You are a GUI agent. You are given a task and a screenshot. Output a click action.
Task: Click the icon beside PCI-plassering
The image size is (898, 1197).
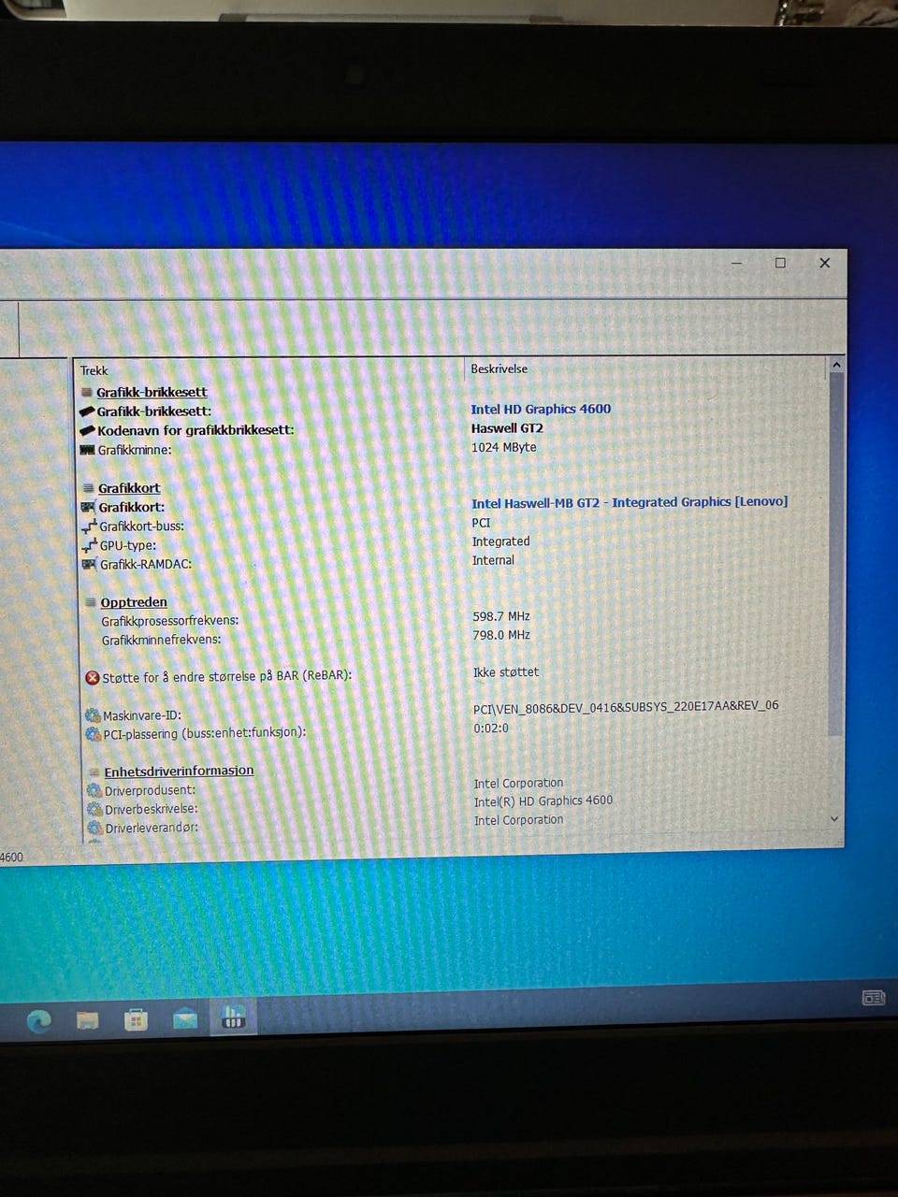[x=93, y=734]
